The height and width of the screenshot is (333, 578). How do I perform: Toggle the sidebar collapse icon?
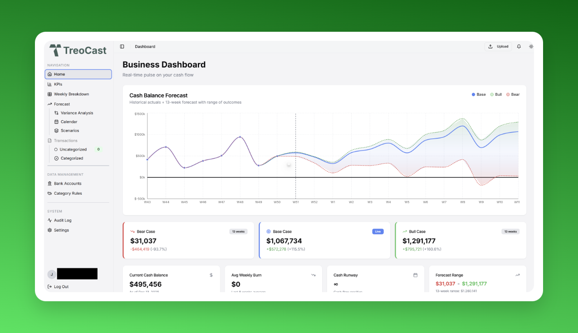pos(122,47)
